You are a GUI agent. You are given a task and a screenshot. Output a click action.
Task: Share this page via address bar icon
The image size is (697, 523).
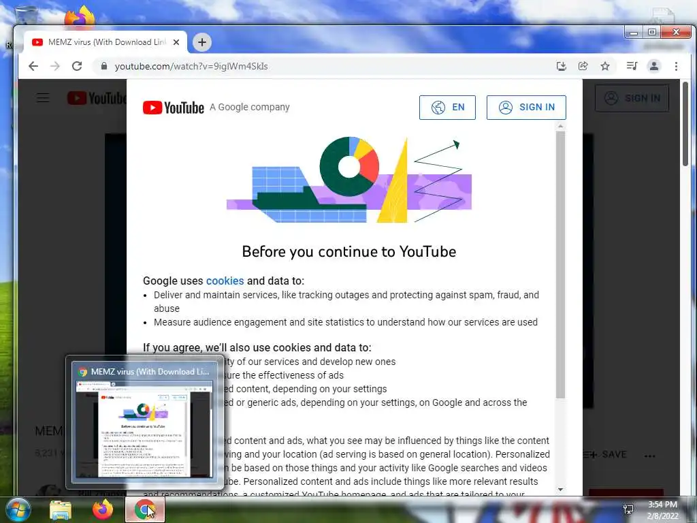point(583,66)
